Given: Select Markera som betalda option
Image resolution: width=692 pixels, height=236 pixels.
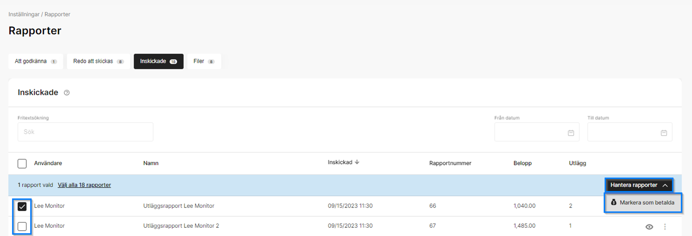Looking at the screenshot, I should [x=647, y=203].
